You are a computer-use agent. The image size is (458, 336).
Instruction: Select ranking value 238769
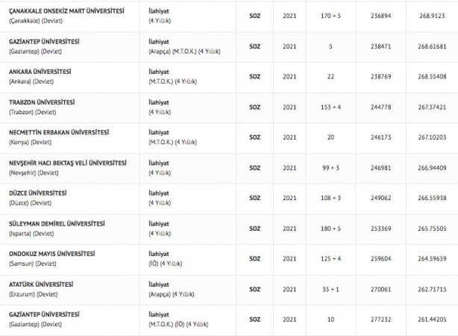[x=380, y=76]
